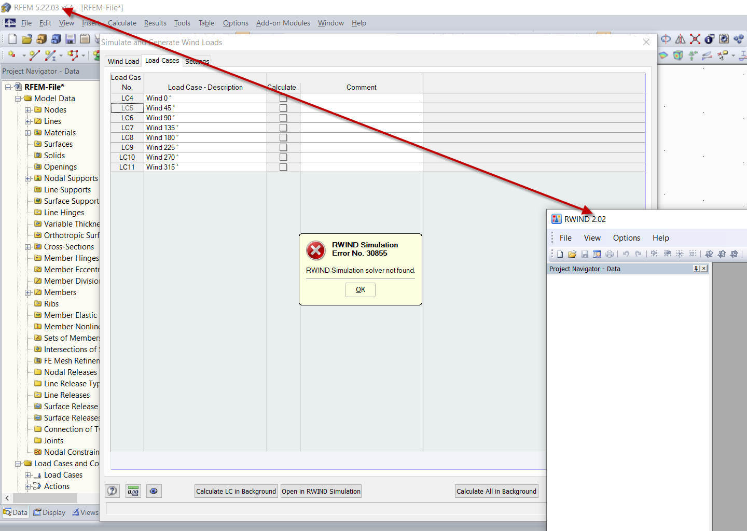The image size is (747, 531).
Task: Create a new file in RWIND toolbar
Action: pos(560,254)
